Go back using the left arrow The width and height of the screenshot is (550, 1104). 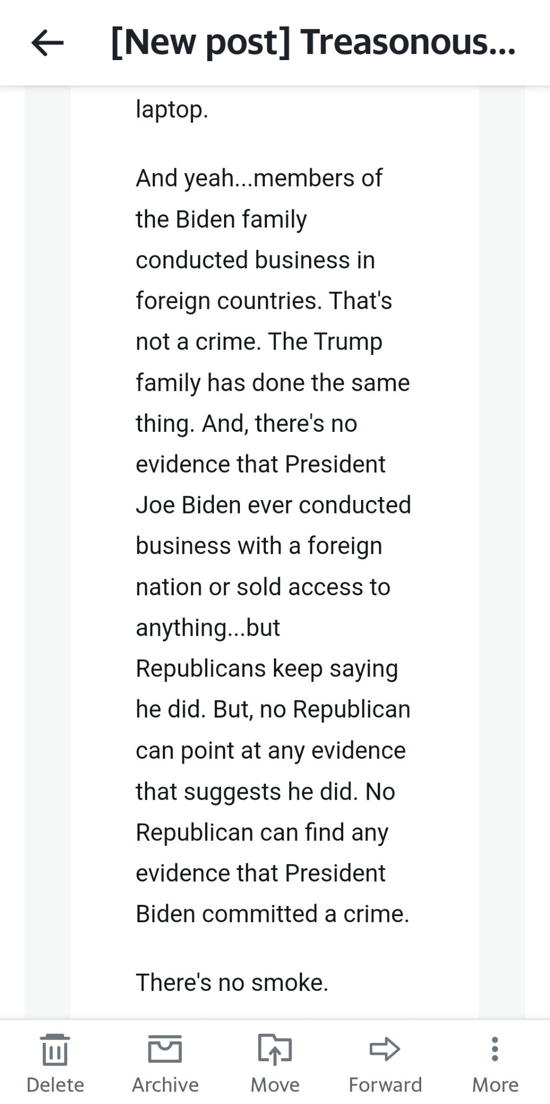point(48,43)
